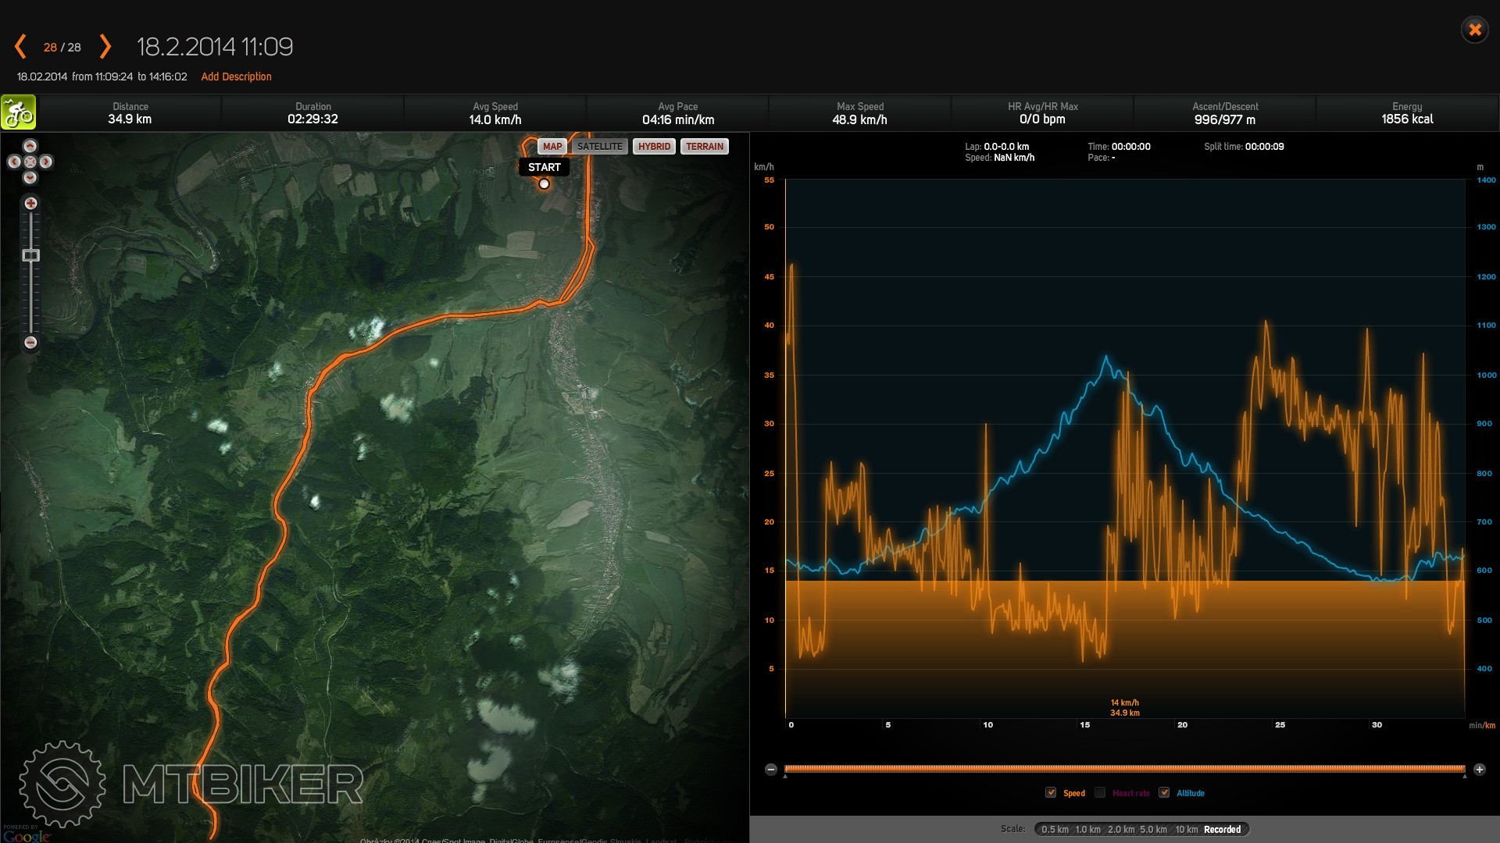Image resolution: width=1500 pixels, height=843 pixels.
Task: Open the Add Description link
Action: [x=236, y=76]
